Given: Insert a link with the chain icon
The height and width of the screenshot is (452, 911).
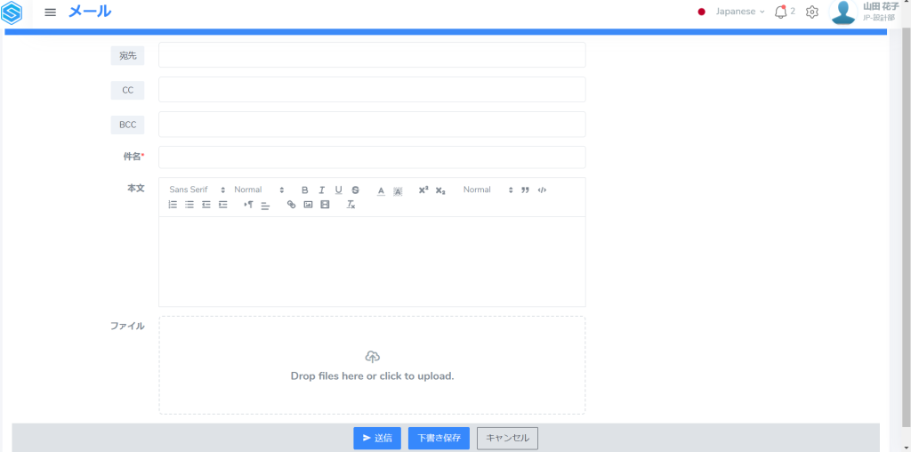Looking at the screenshot, I should click(x=291, y=205).
